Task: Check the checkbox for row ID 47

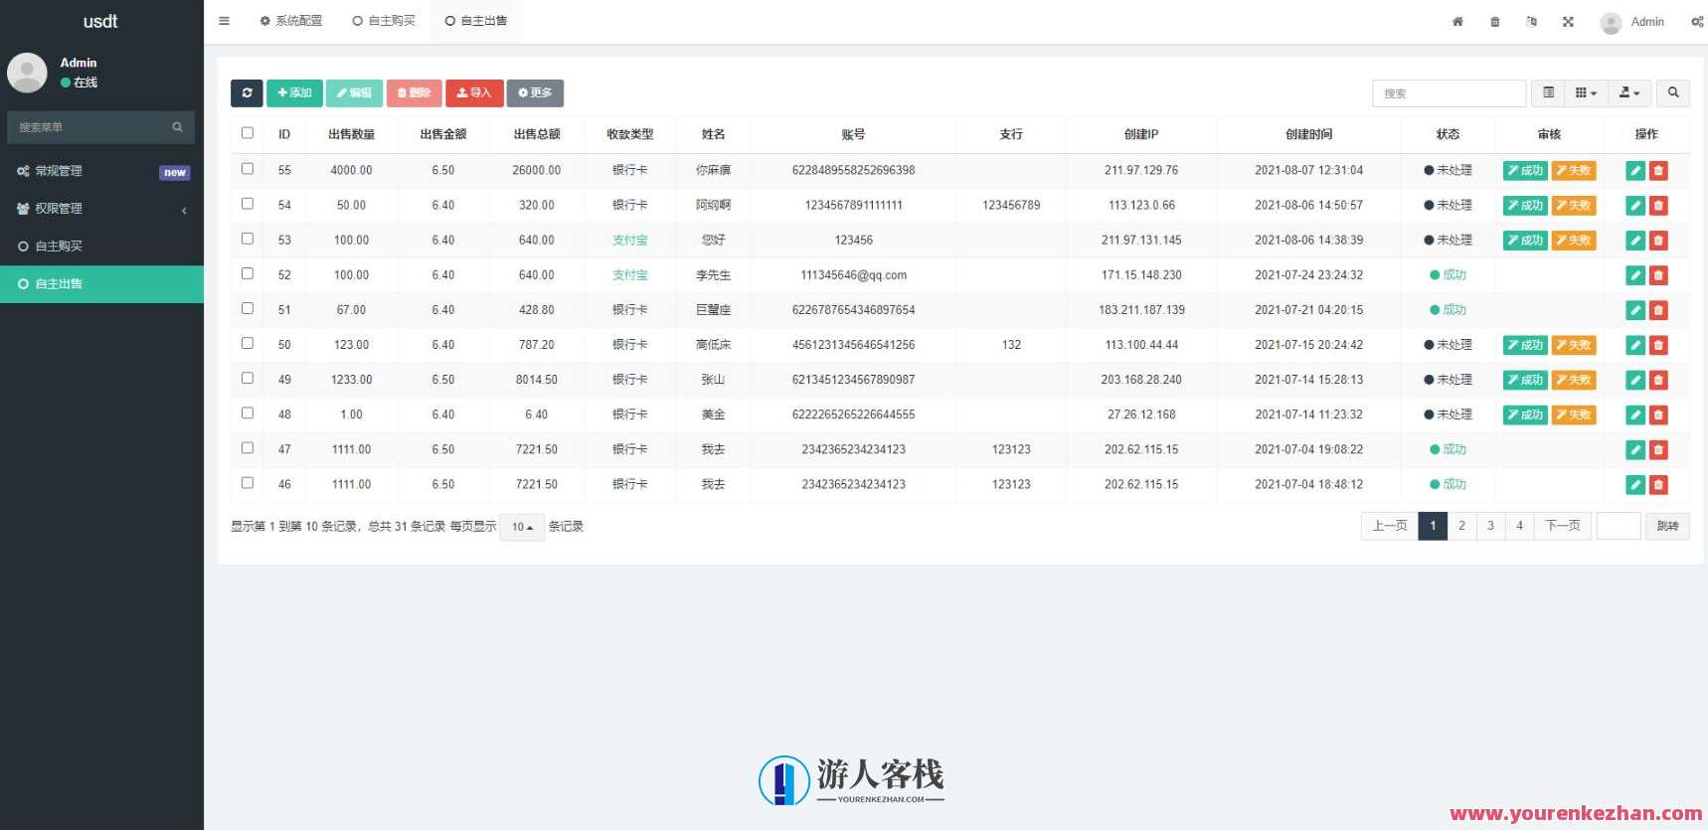Action: point(248,447)
